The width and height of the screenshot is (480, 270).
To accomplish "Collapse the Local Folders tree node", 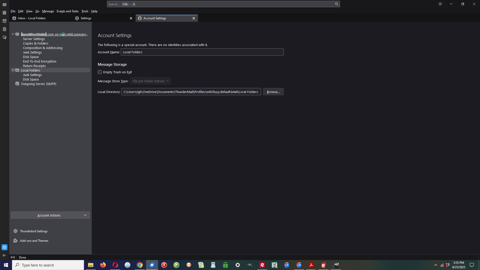I will click(x=13, y=70).
